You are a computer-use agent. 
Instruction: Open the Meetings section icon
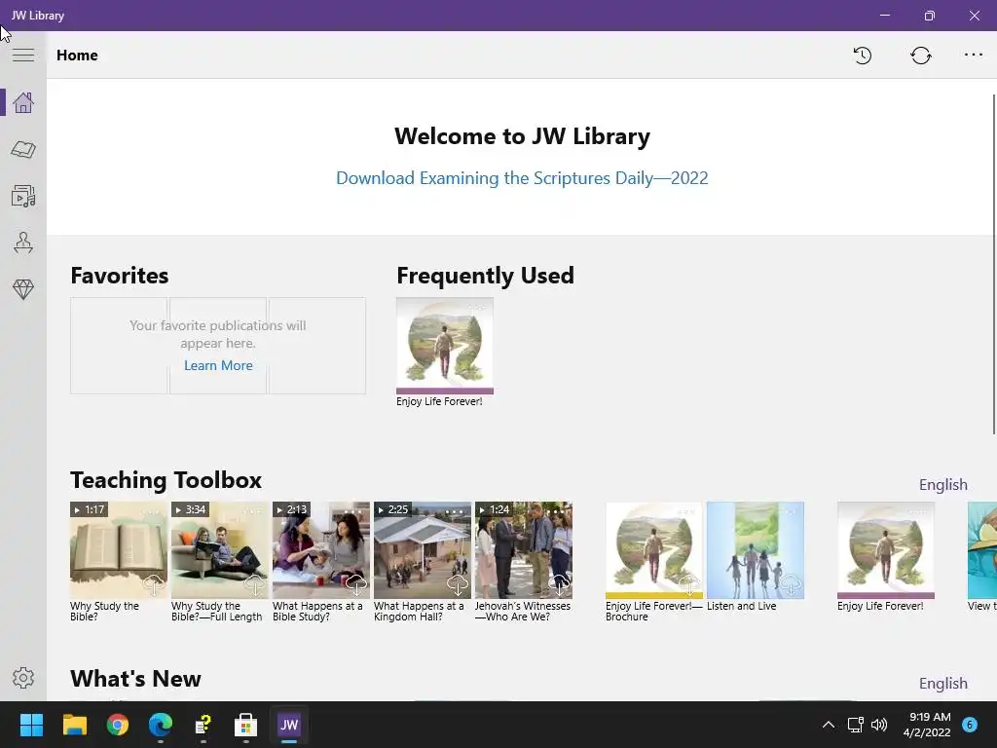click(23, 243)
